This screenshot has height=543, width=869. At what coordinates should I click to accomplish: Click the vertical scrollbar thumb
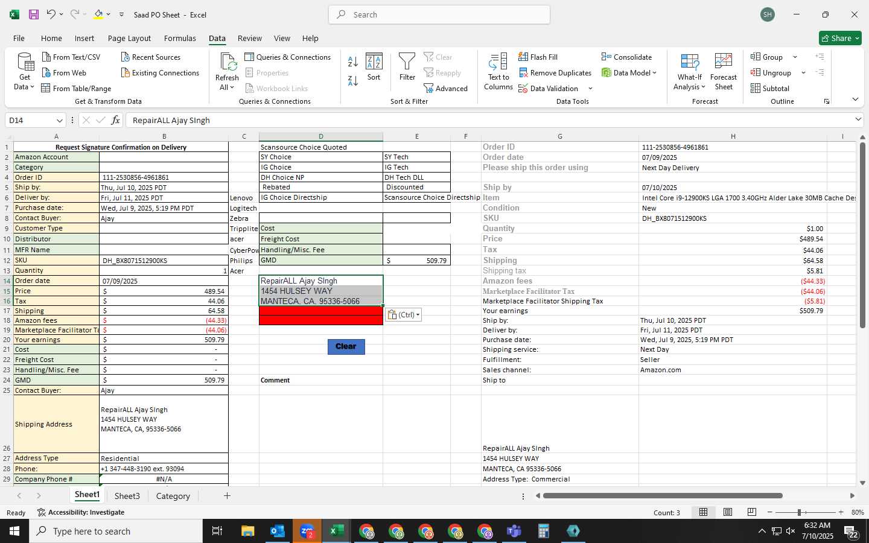862,235
